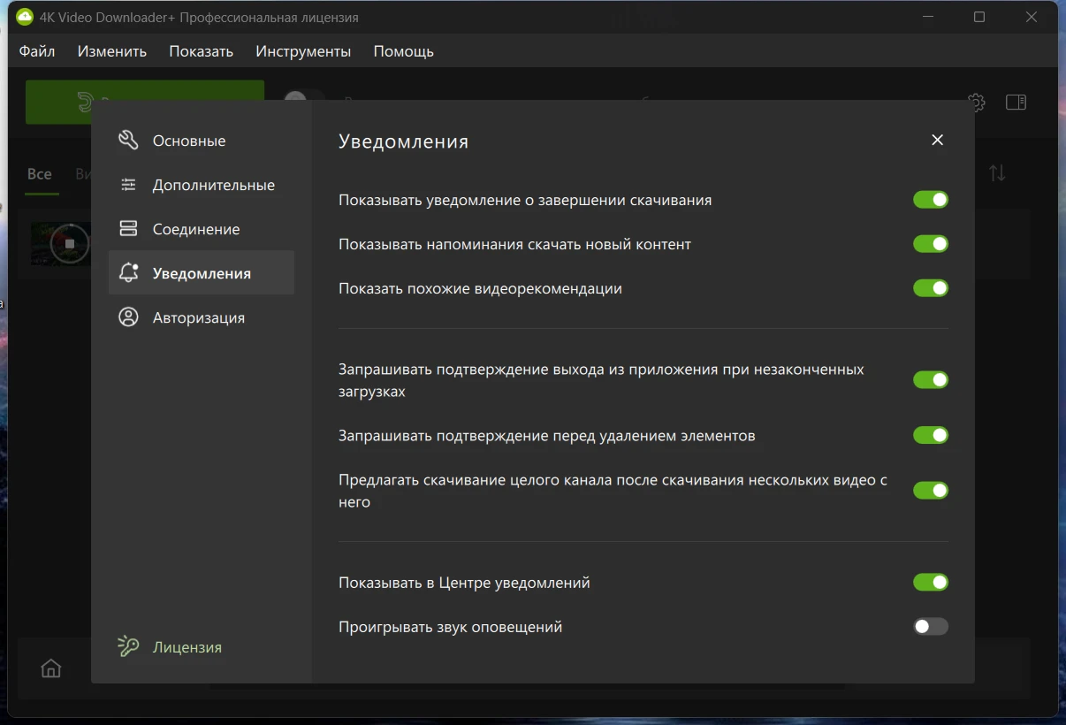Open the side panel layout icon
1066x725 pixels.
pos(1016,103)
